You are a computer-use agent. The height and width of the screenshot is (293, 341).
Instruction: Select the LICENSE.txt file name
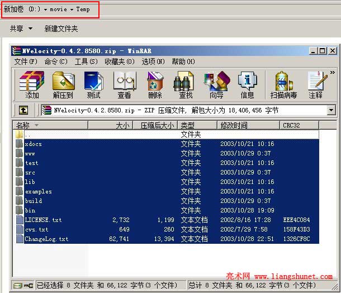[x=43, y=220]
